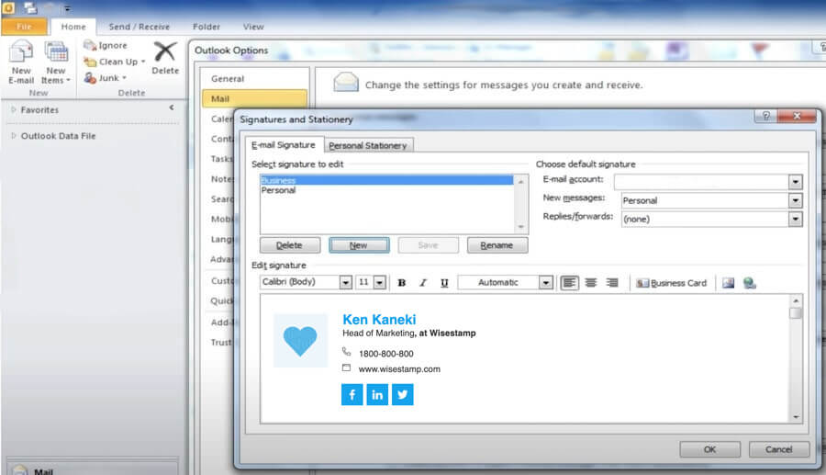Select Mail in Outlook Options
Image resolution: width=826 pixels, height=475 pixels.
tap(254, 98)
